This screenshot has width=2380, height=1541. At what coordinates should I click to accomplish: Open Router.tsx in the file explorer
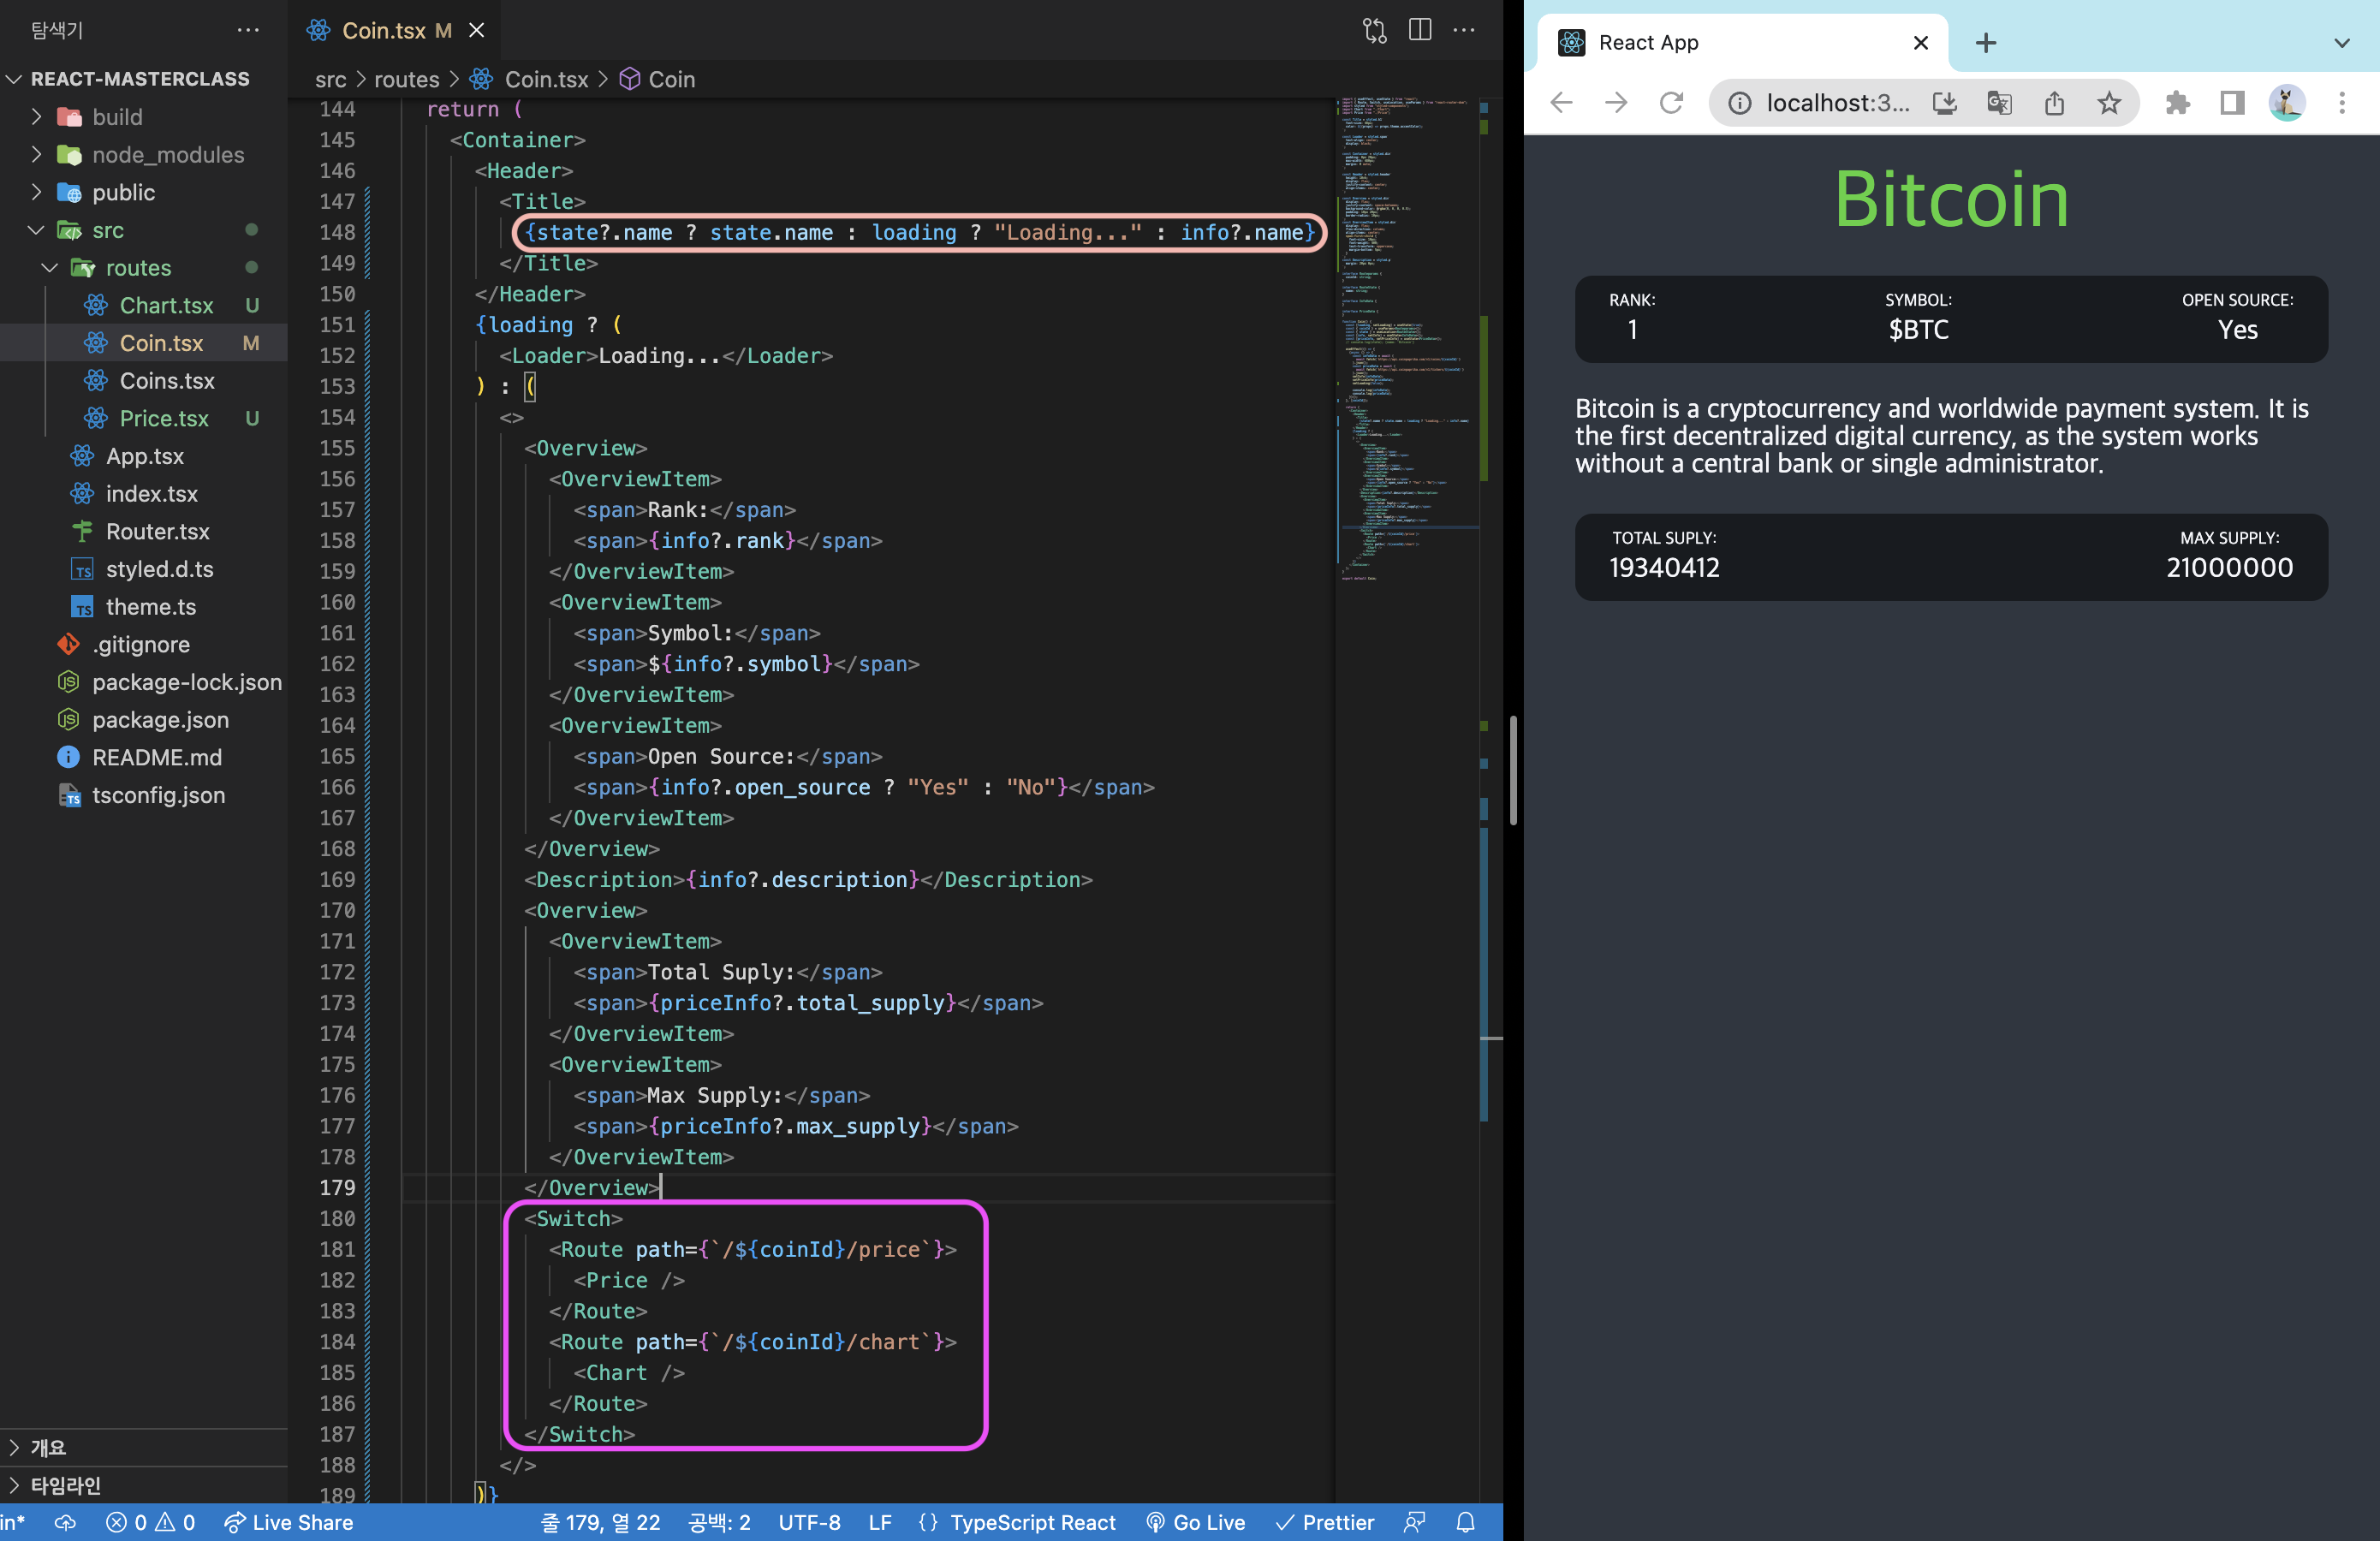pyautogui.click(x=157, y=531)
